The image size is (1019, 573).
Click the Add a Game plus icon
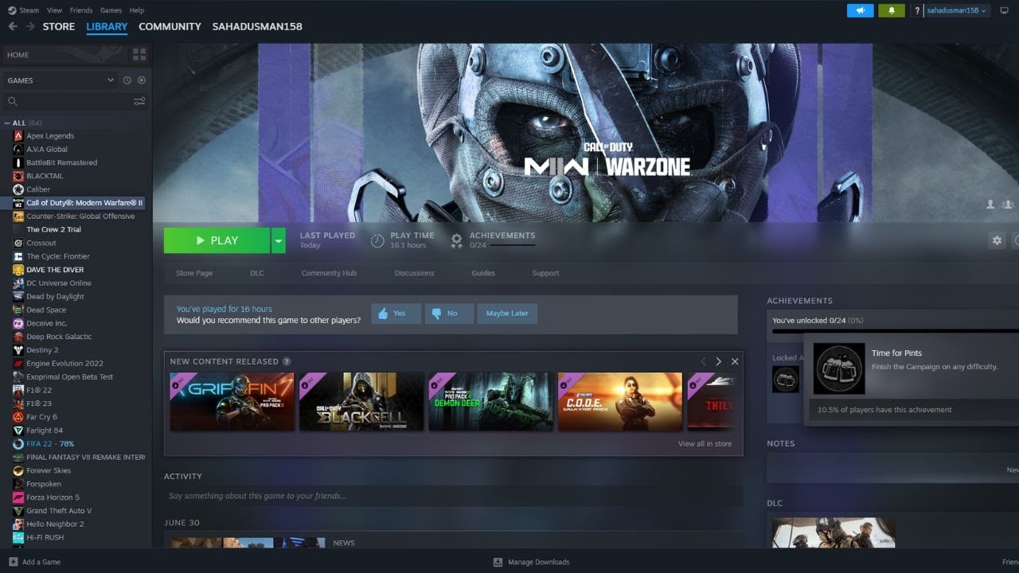coord(13,562)
